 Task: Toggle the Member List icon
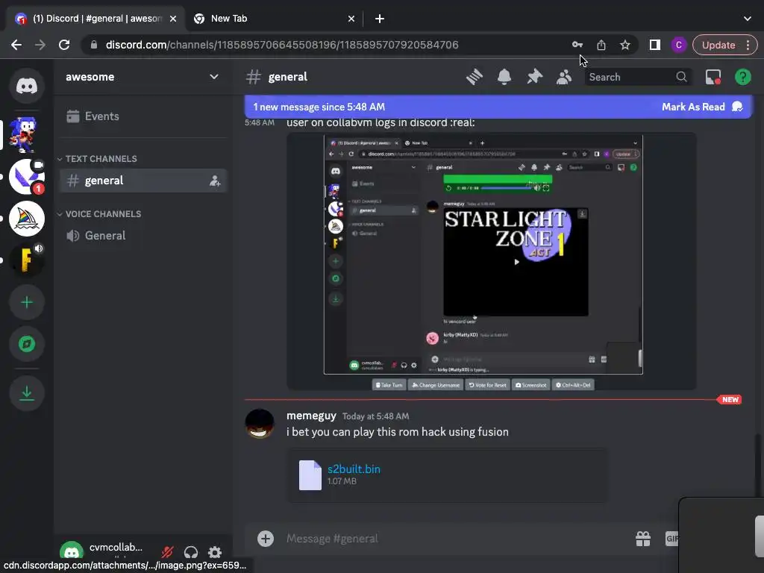click(564, 77)
